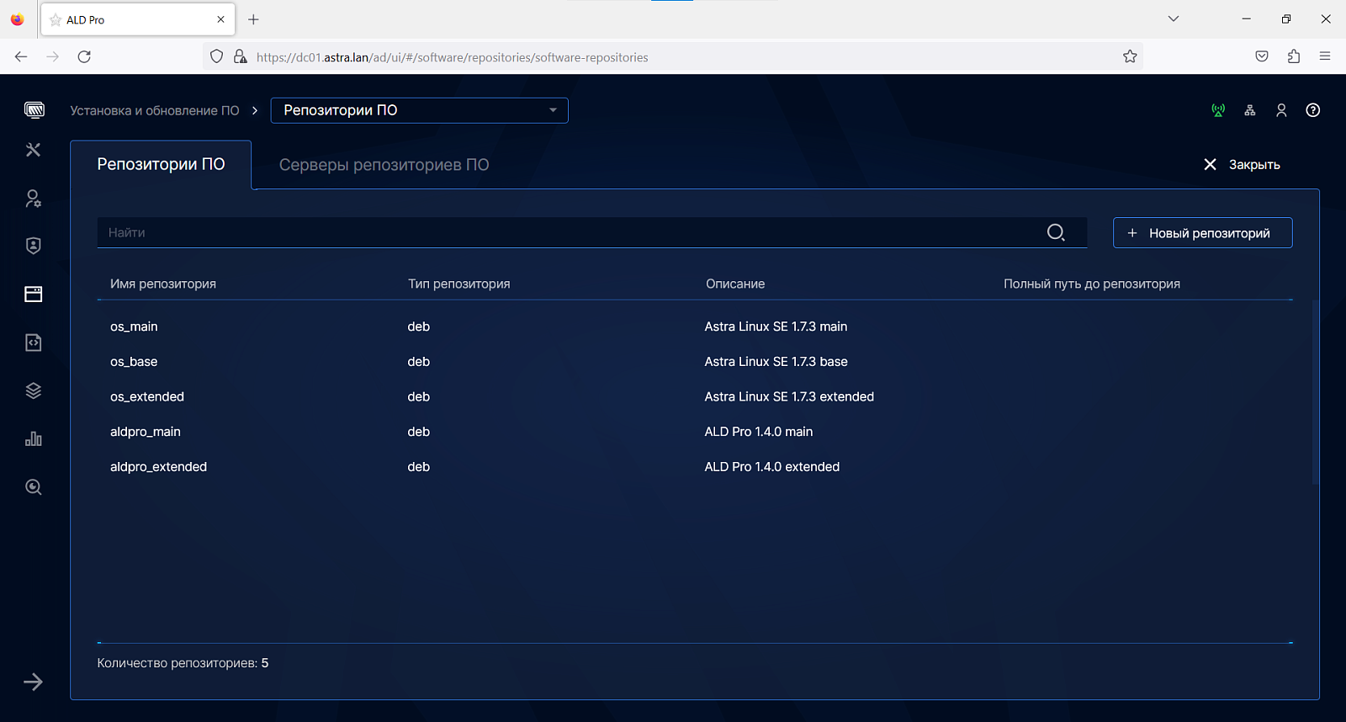The width and height of the screenshot is (1346, 722).
Task: Open the bar chart reports sidebar icon
Action: coord(34,438)
